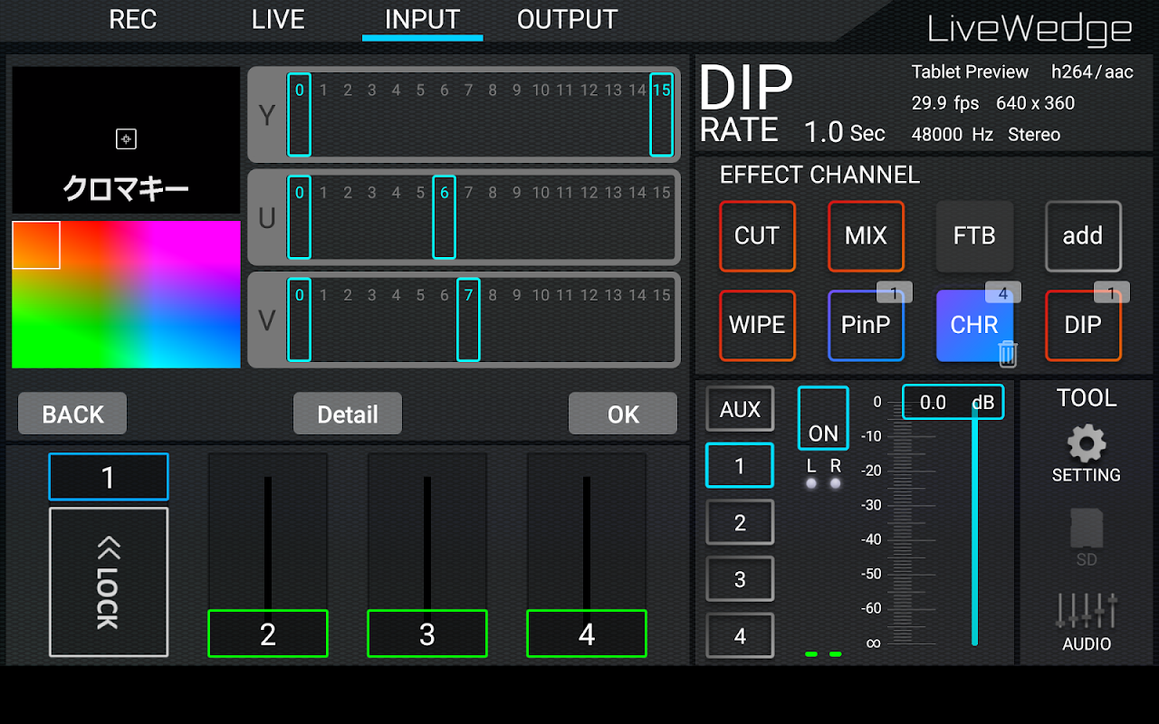Click the Y slider lower handle at 0
Screen dimensions: 1159x724
point(300,115)
